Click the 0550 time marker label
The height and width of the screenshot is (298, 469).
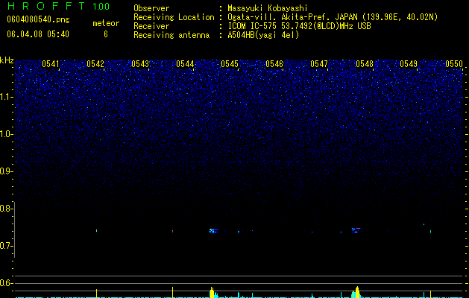click(454, 64)
